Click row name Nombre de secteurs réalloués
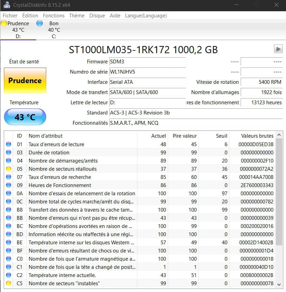This screenshot has height=292, width=286. tap(63, 169)
